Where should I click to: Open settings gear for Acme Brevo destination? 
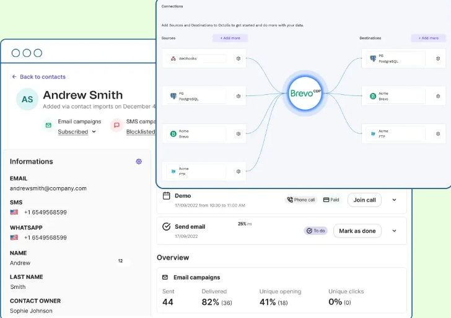438,96
